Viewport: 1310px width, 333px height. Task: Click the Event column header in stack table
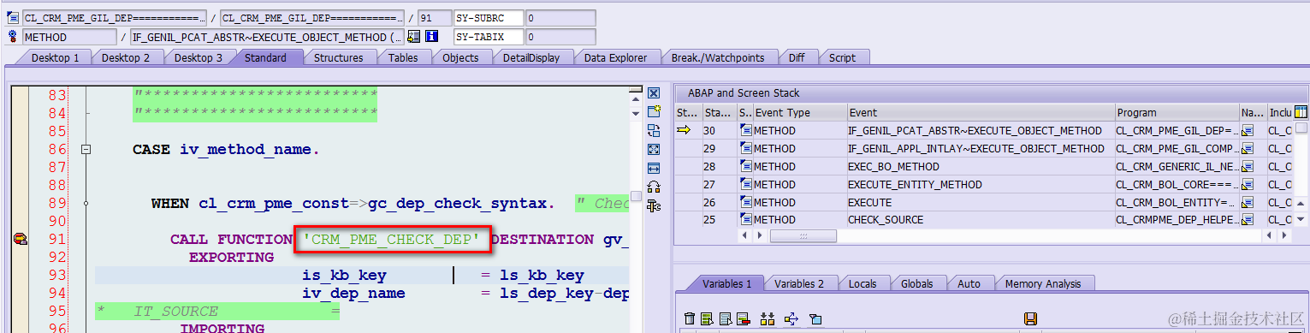point(981,112)
